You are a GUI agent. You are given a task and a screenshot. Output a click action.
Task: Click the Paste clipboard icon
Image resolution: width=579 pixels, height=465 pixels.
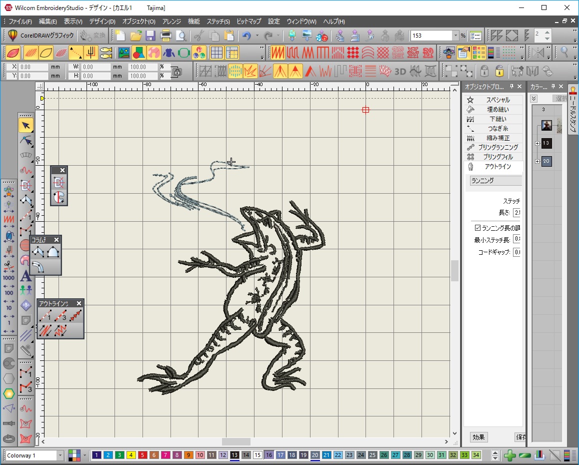pyautogui.click(x=229, y=36)
